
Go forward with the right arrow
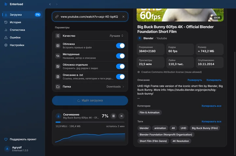[x=57, y=4]
